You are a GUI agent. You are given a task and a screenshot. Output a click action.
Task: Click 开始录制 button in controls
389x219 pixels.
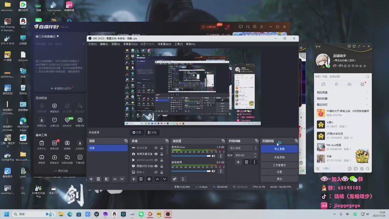click(279, 157)
